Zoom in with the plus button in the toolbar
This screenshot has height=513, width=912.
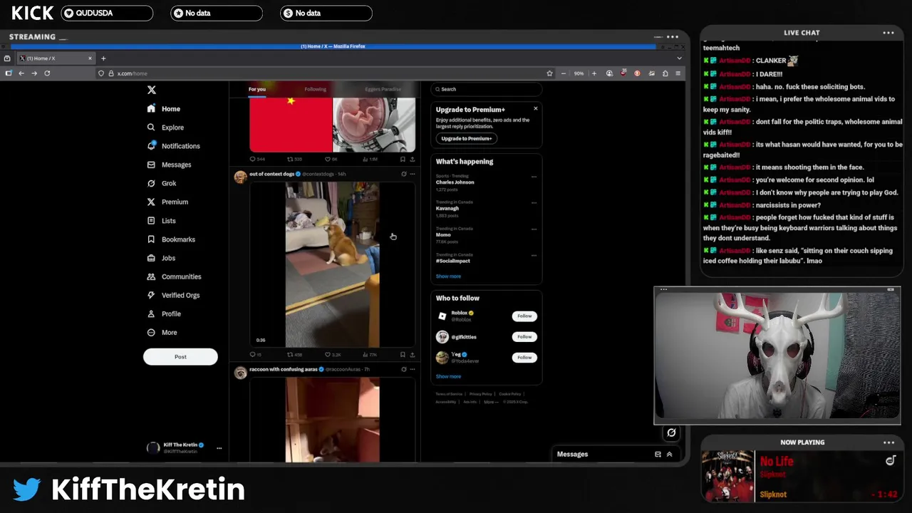[594, 73]
